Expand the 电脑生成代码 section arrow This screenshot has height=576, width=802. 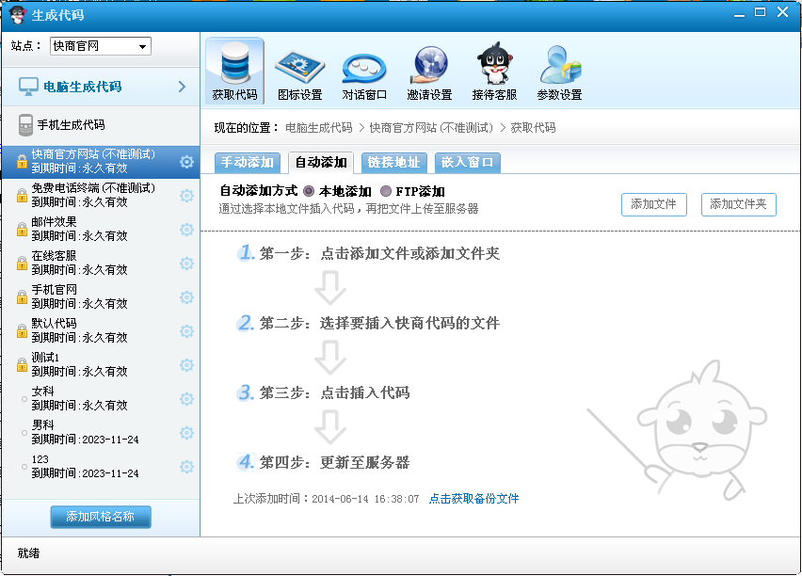[x=182, y=87]
